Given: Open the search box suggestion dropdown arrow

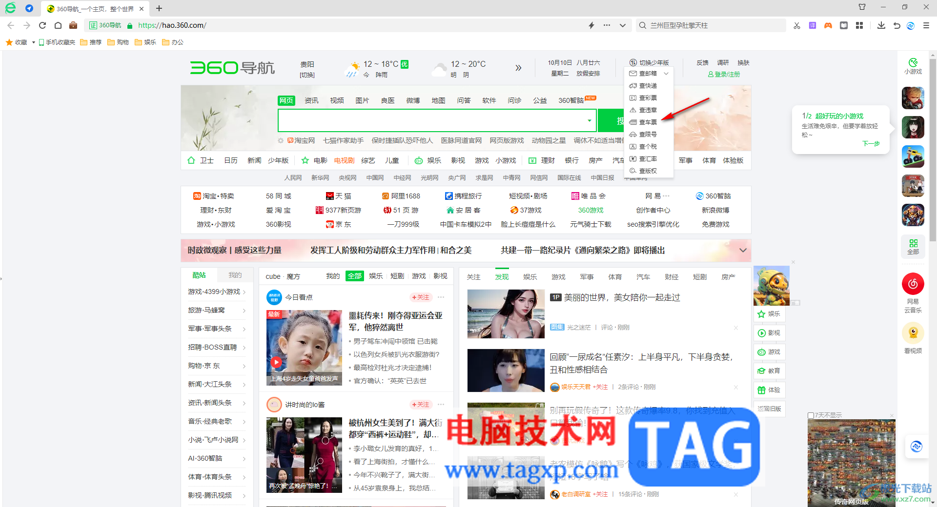Looking at the screenshot, I should pyautogui.click(x=590, y=120).
